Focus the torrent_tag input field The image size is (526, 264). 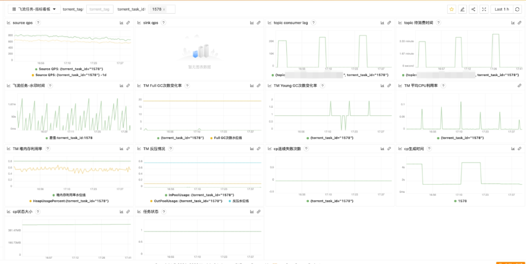[100, 9]
